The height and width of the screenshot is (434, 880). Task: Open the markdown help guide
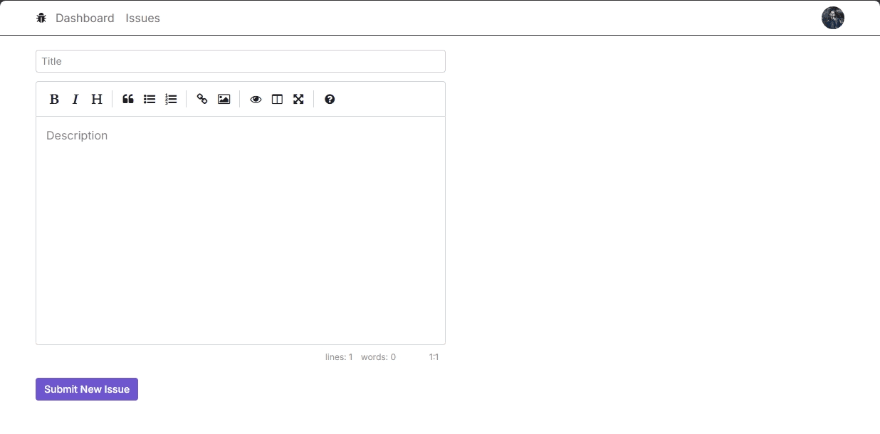(x=330, y=99)
